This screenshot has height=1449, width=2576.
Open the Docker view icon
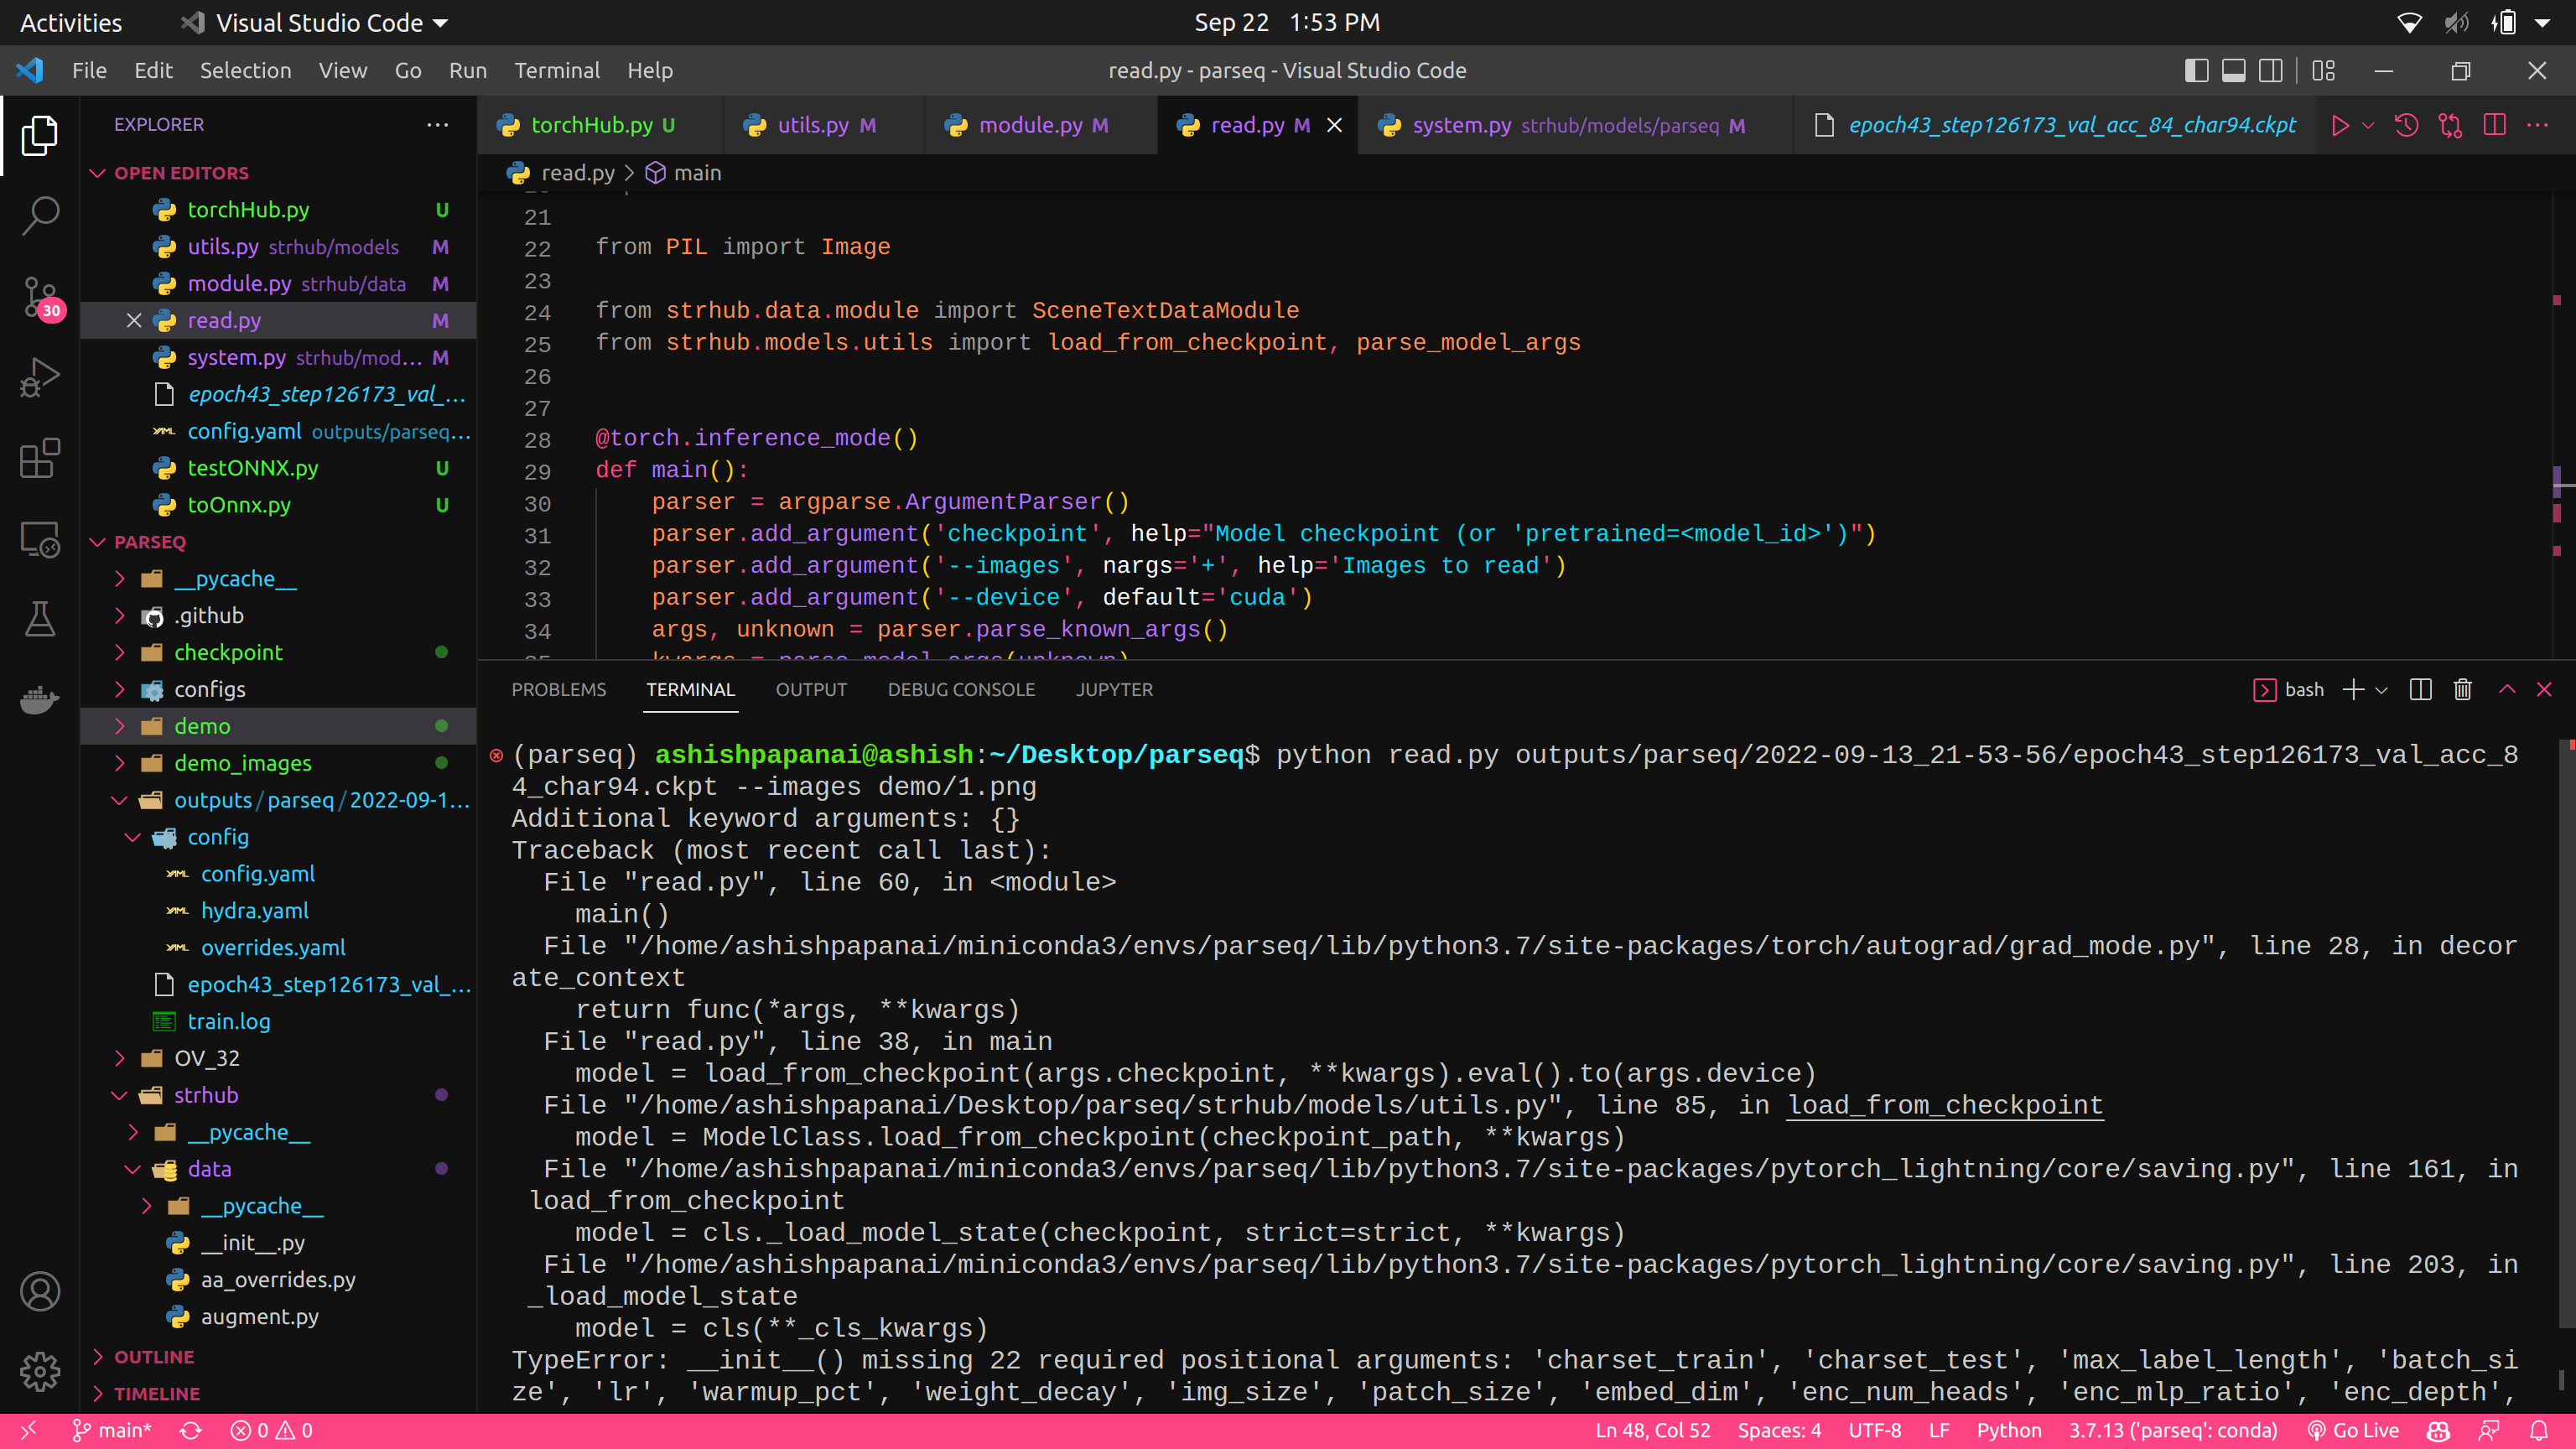pos(40,700)
